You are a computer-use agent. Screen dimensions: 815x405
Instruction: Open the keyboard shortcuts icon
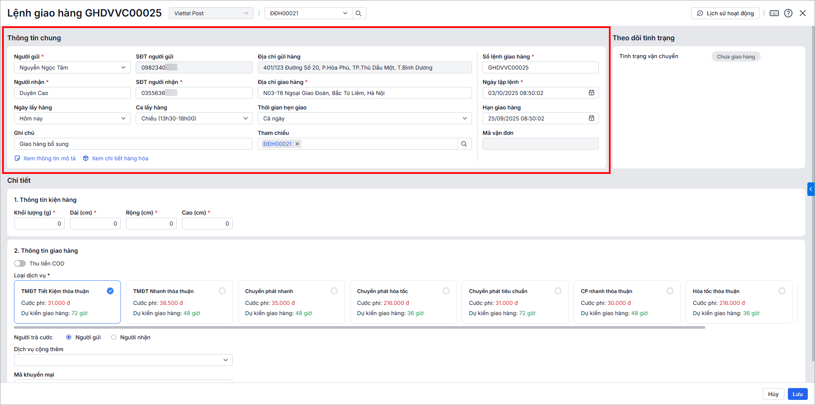coord(774,13)
